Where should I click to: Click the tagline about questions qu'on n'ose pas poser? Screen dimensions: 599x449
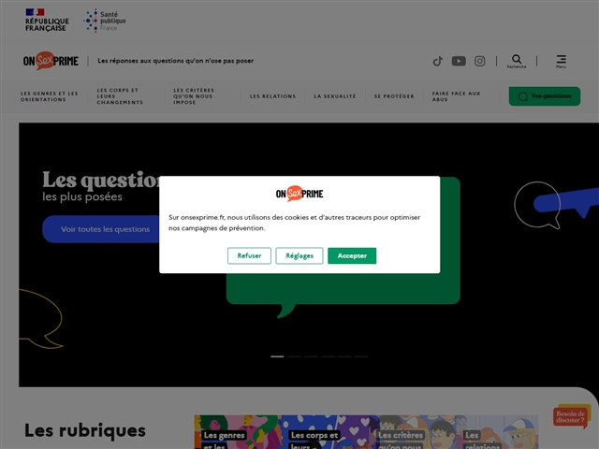[x=175, y=61]
